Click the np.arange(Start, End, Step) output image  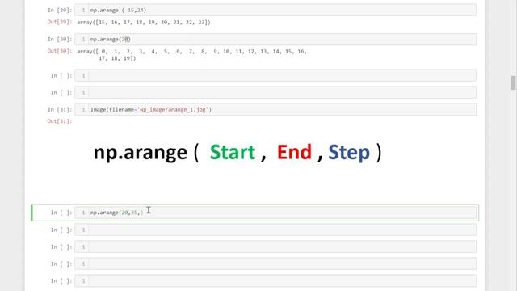pos(237,153)
